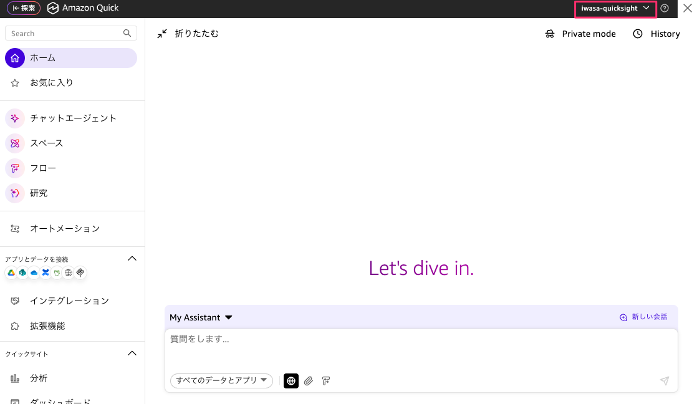This screenshot has height=404, width=692.
Task: Select スペース in the sidebar
Action: [x=47, y=143]
